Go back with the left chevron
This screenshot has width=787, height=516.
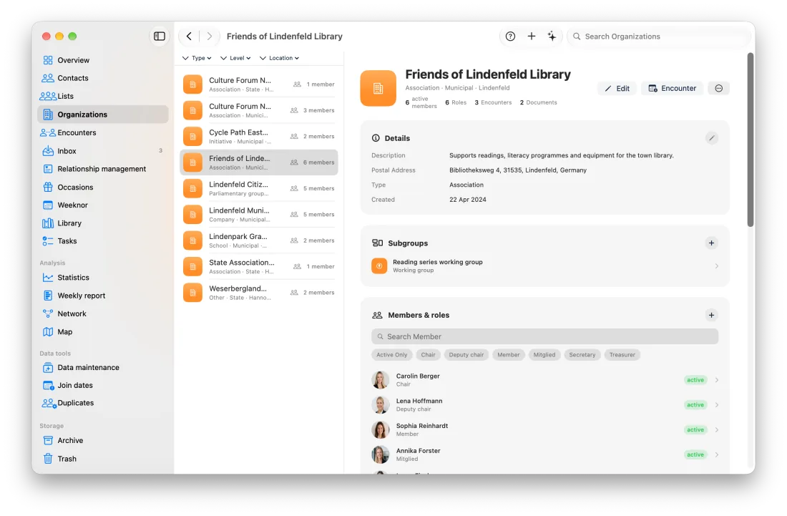(189, 36)
